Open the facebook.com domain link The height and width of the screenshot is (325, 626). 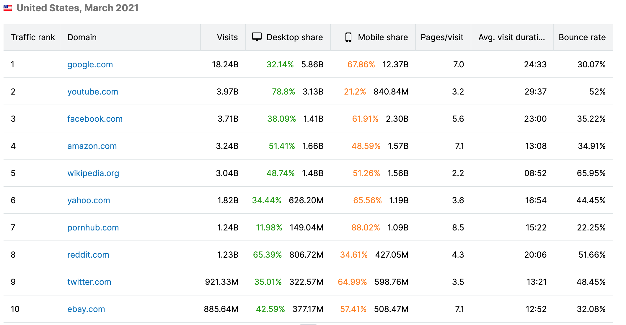tap(95, 119)
